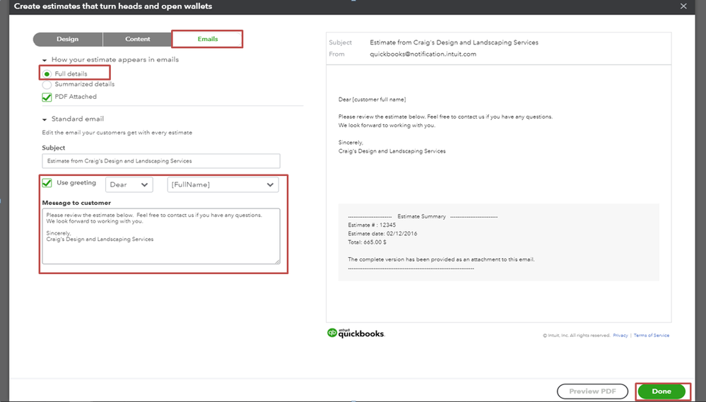The height and width of the screenshot is (402, 706).
Task: Click the QuickBooks logo icon
Action: point(332,333)
